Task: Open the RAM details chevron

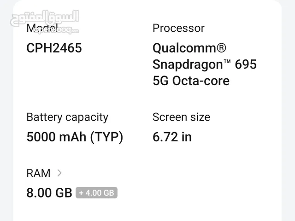Action: [59, 173]
